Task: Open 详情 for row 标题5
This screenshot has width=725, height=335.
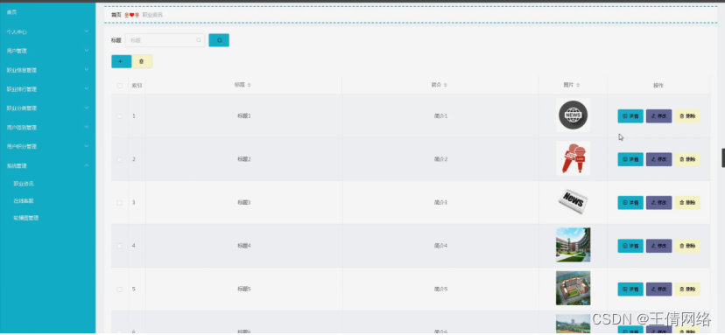Action: click(630, 290)
